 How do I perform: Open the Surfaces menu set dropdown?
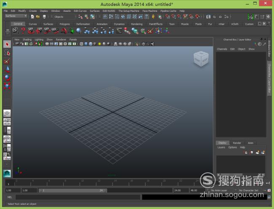pyautogui.click(x=16, y=16)
